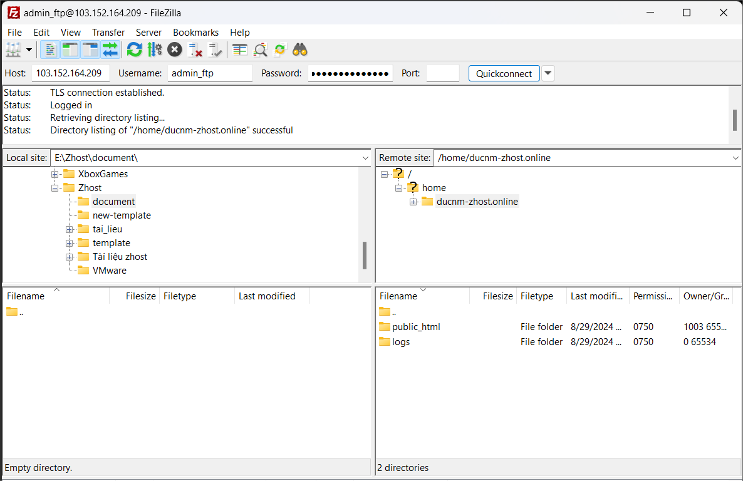Enable synchronized browsing icon
This screenshot has height=481, width=743.
(280, 49)
